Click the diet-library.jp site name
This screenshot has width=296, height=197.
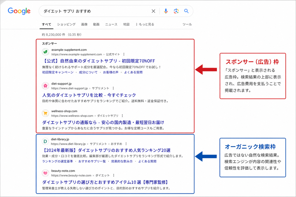[60, 139]
